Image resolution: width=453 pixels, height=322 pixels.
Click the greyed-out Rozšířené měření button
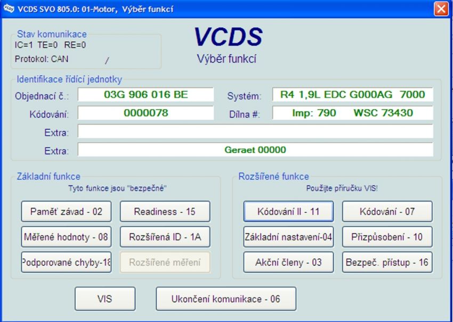coord(165,262)
